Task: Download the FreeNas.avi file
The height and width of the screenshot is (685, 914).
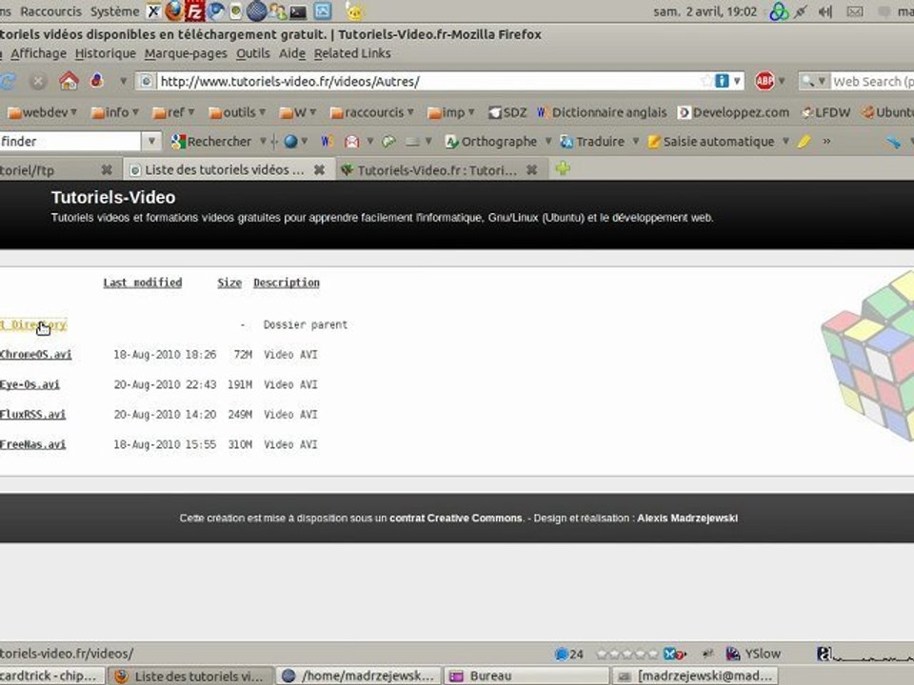Action: coord(32,444)
